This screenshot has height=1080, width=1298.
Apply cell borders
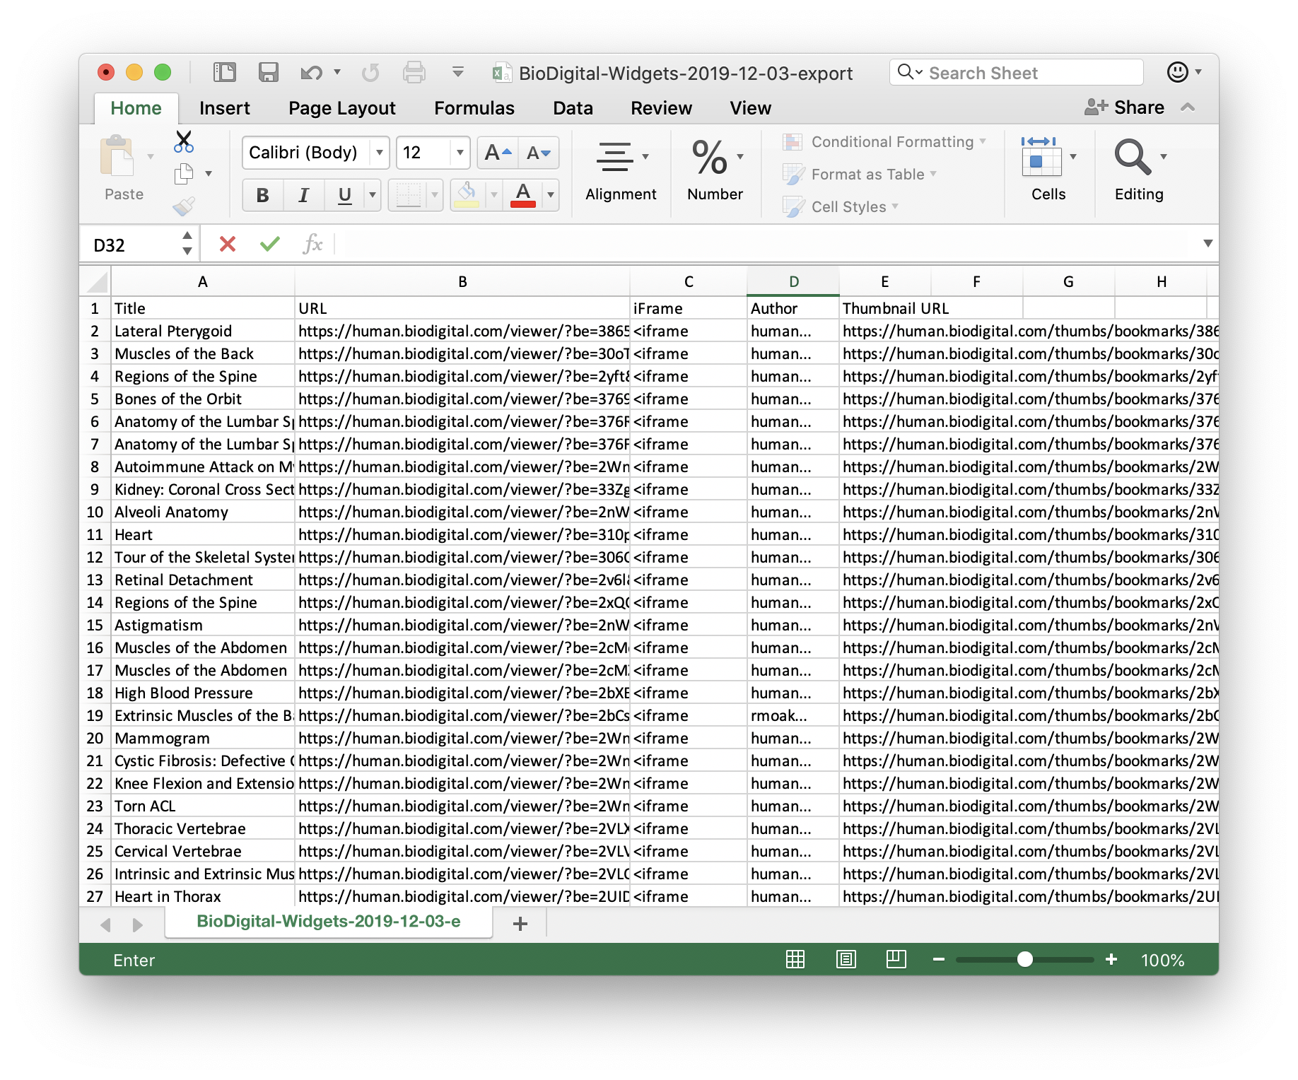409,195
